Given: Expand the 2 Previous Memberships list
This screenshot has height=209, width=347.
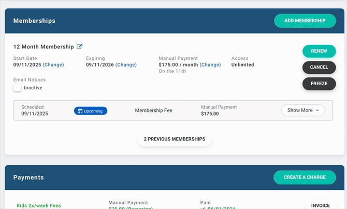Looking at the screenshot, I should coord(174,139).
